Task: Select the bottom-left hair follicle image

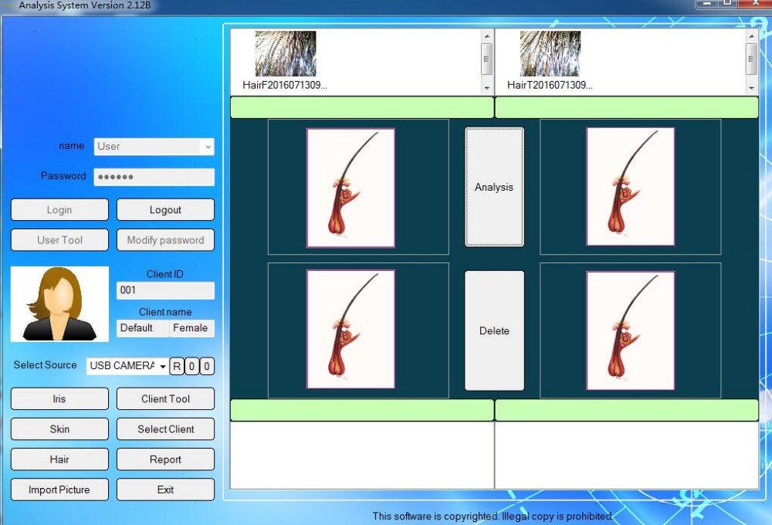Action: (x=350, y=330)
